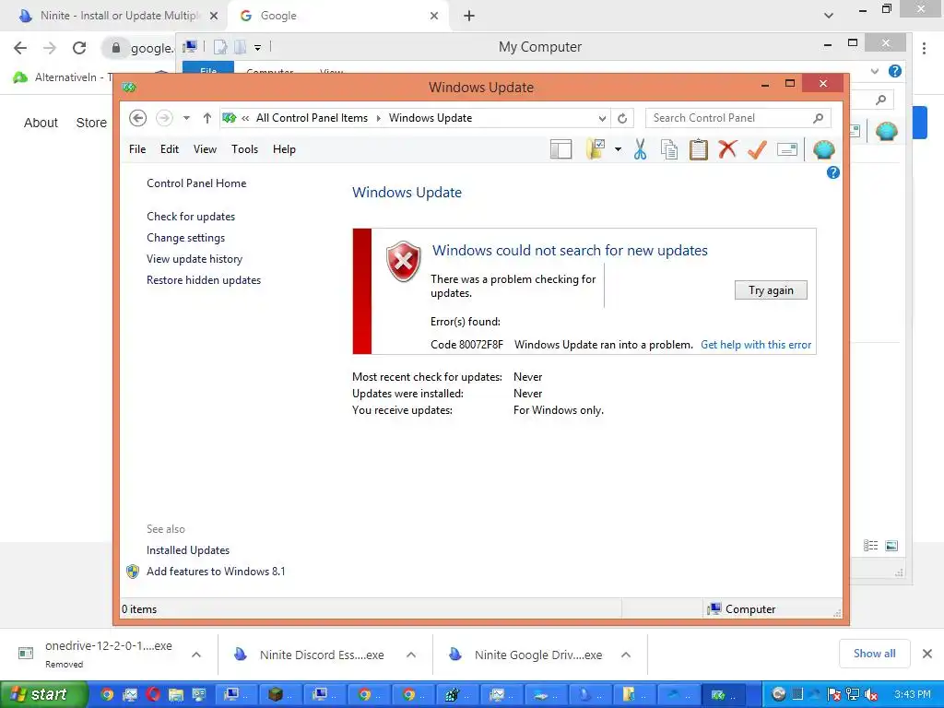944x708 pixels.
Task: Open Installed Updates link
Action: click(188, 550)
